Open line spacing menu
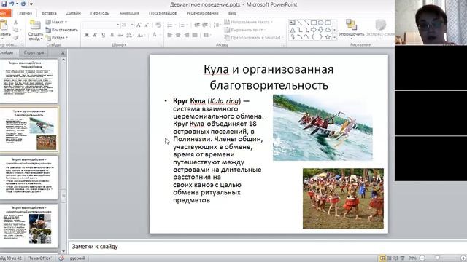The height and width of the screenshot is (262, 467). 217,25
